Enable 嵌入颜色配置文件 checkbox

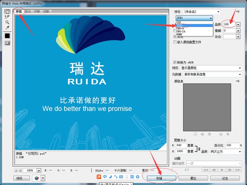coord(175,42)
